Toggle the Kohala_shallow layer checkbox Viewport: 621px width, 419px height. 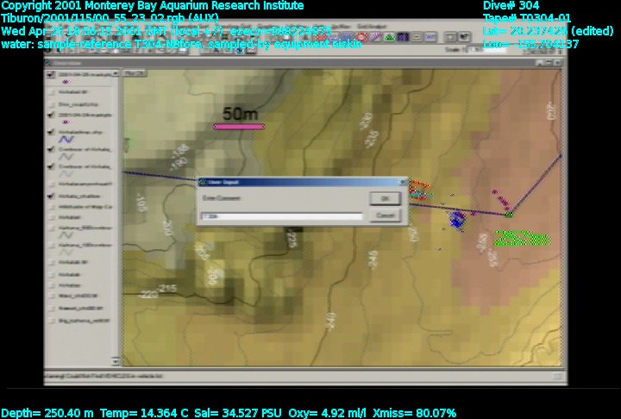point(52,197)
